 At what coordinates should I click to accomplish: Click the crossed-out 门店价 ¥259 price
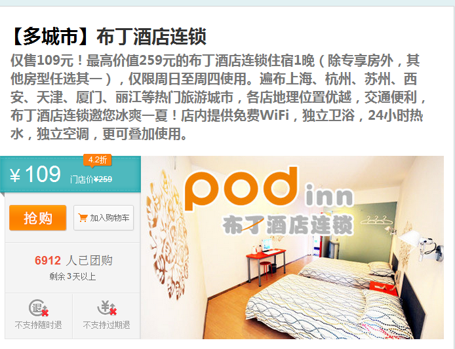tap(91, 179)
